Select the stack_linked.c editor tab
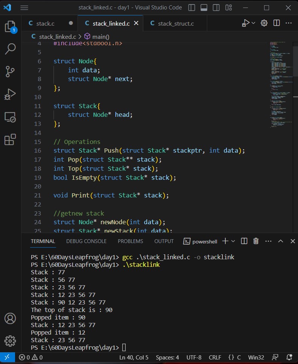The image size is (298, 364). tap(111, 23)
